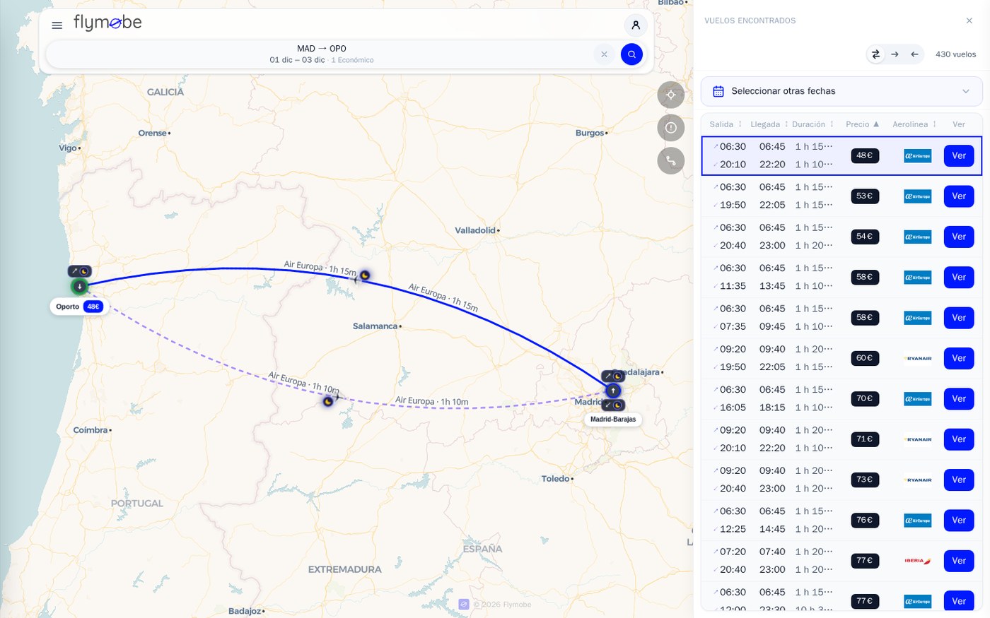Viewport: 990px width, 618px height.
Task: Click the moon waypoint on the dashed return route
Action: coord(328,401)
